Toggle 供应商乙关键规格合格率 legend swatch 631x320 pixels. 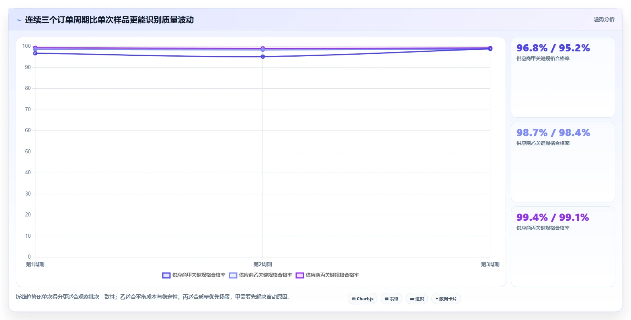[233, 275]
